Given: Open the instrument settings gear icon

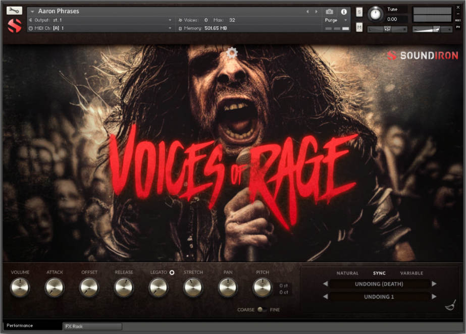Looking at the screenshot, I should (x=232, y=52).
